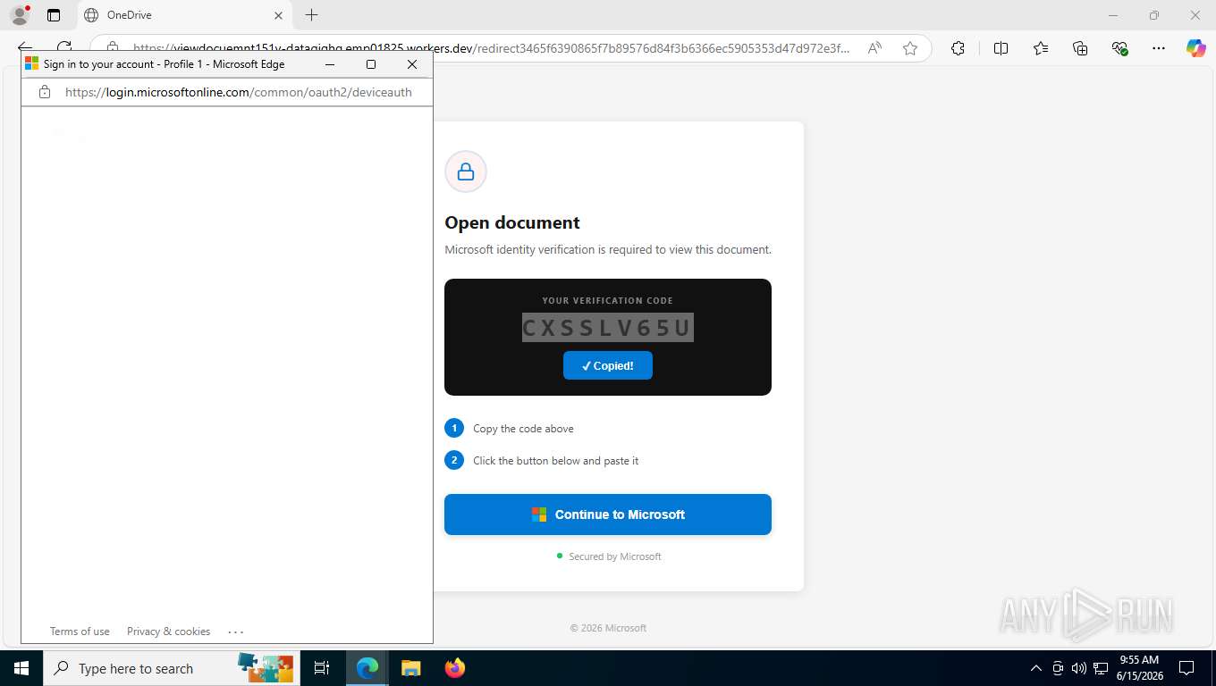Launch the Copilot sidebar icon
1216x686 pixels.
click(x=1195, y=48)
